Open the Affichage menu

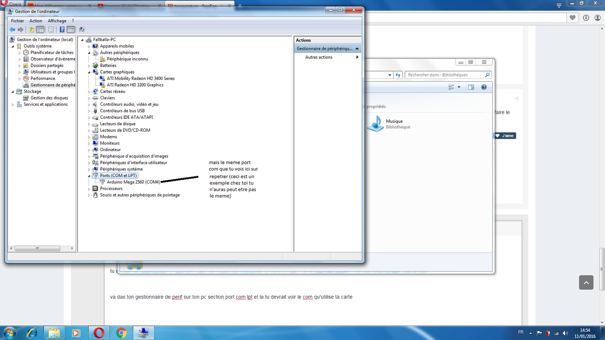tap(57, 21)
